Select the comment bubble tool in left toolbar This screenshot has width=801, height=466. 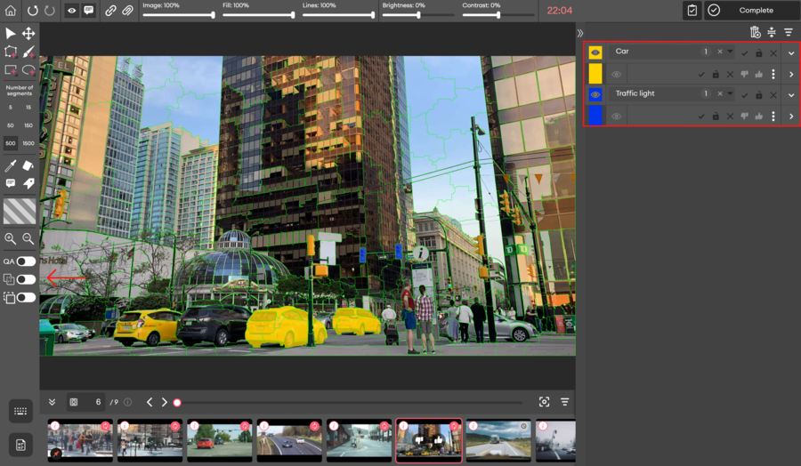coord(10,182)
